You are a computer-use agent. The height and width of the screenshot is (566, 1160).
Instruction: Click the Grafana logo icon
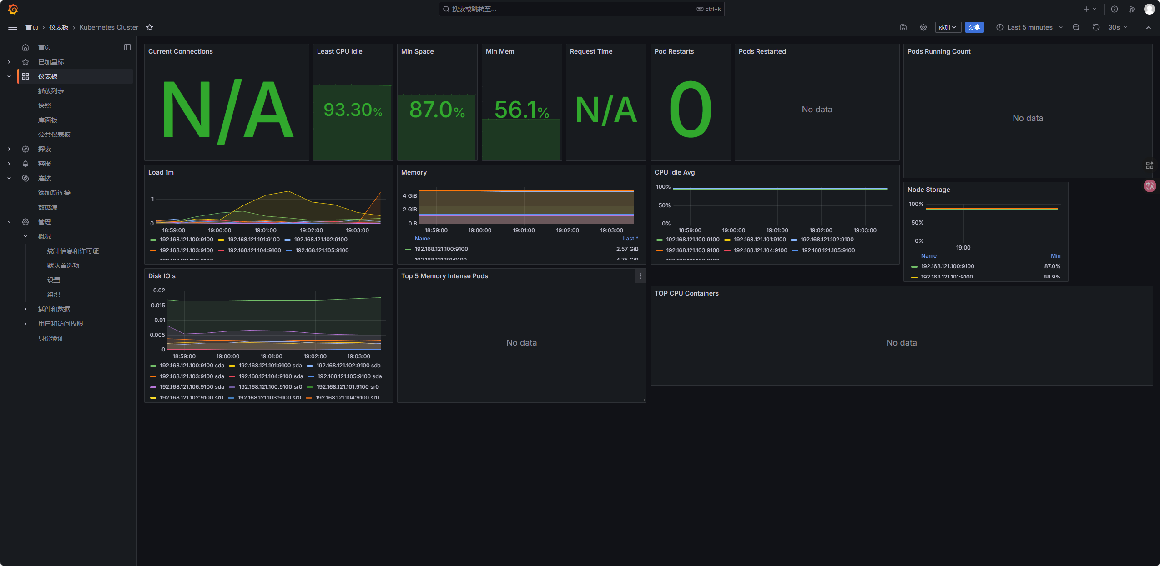click(x=13, y=9)
